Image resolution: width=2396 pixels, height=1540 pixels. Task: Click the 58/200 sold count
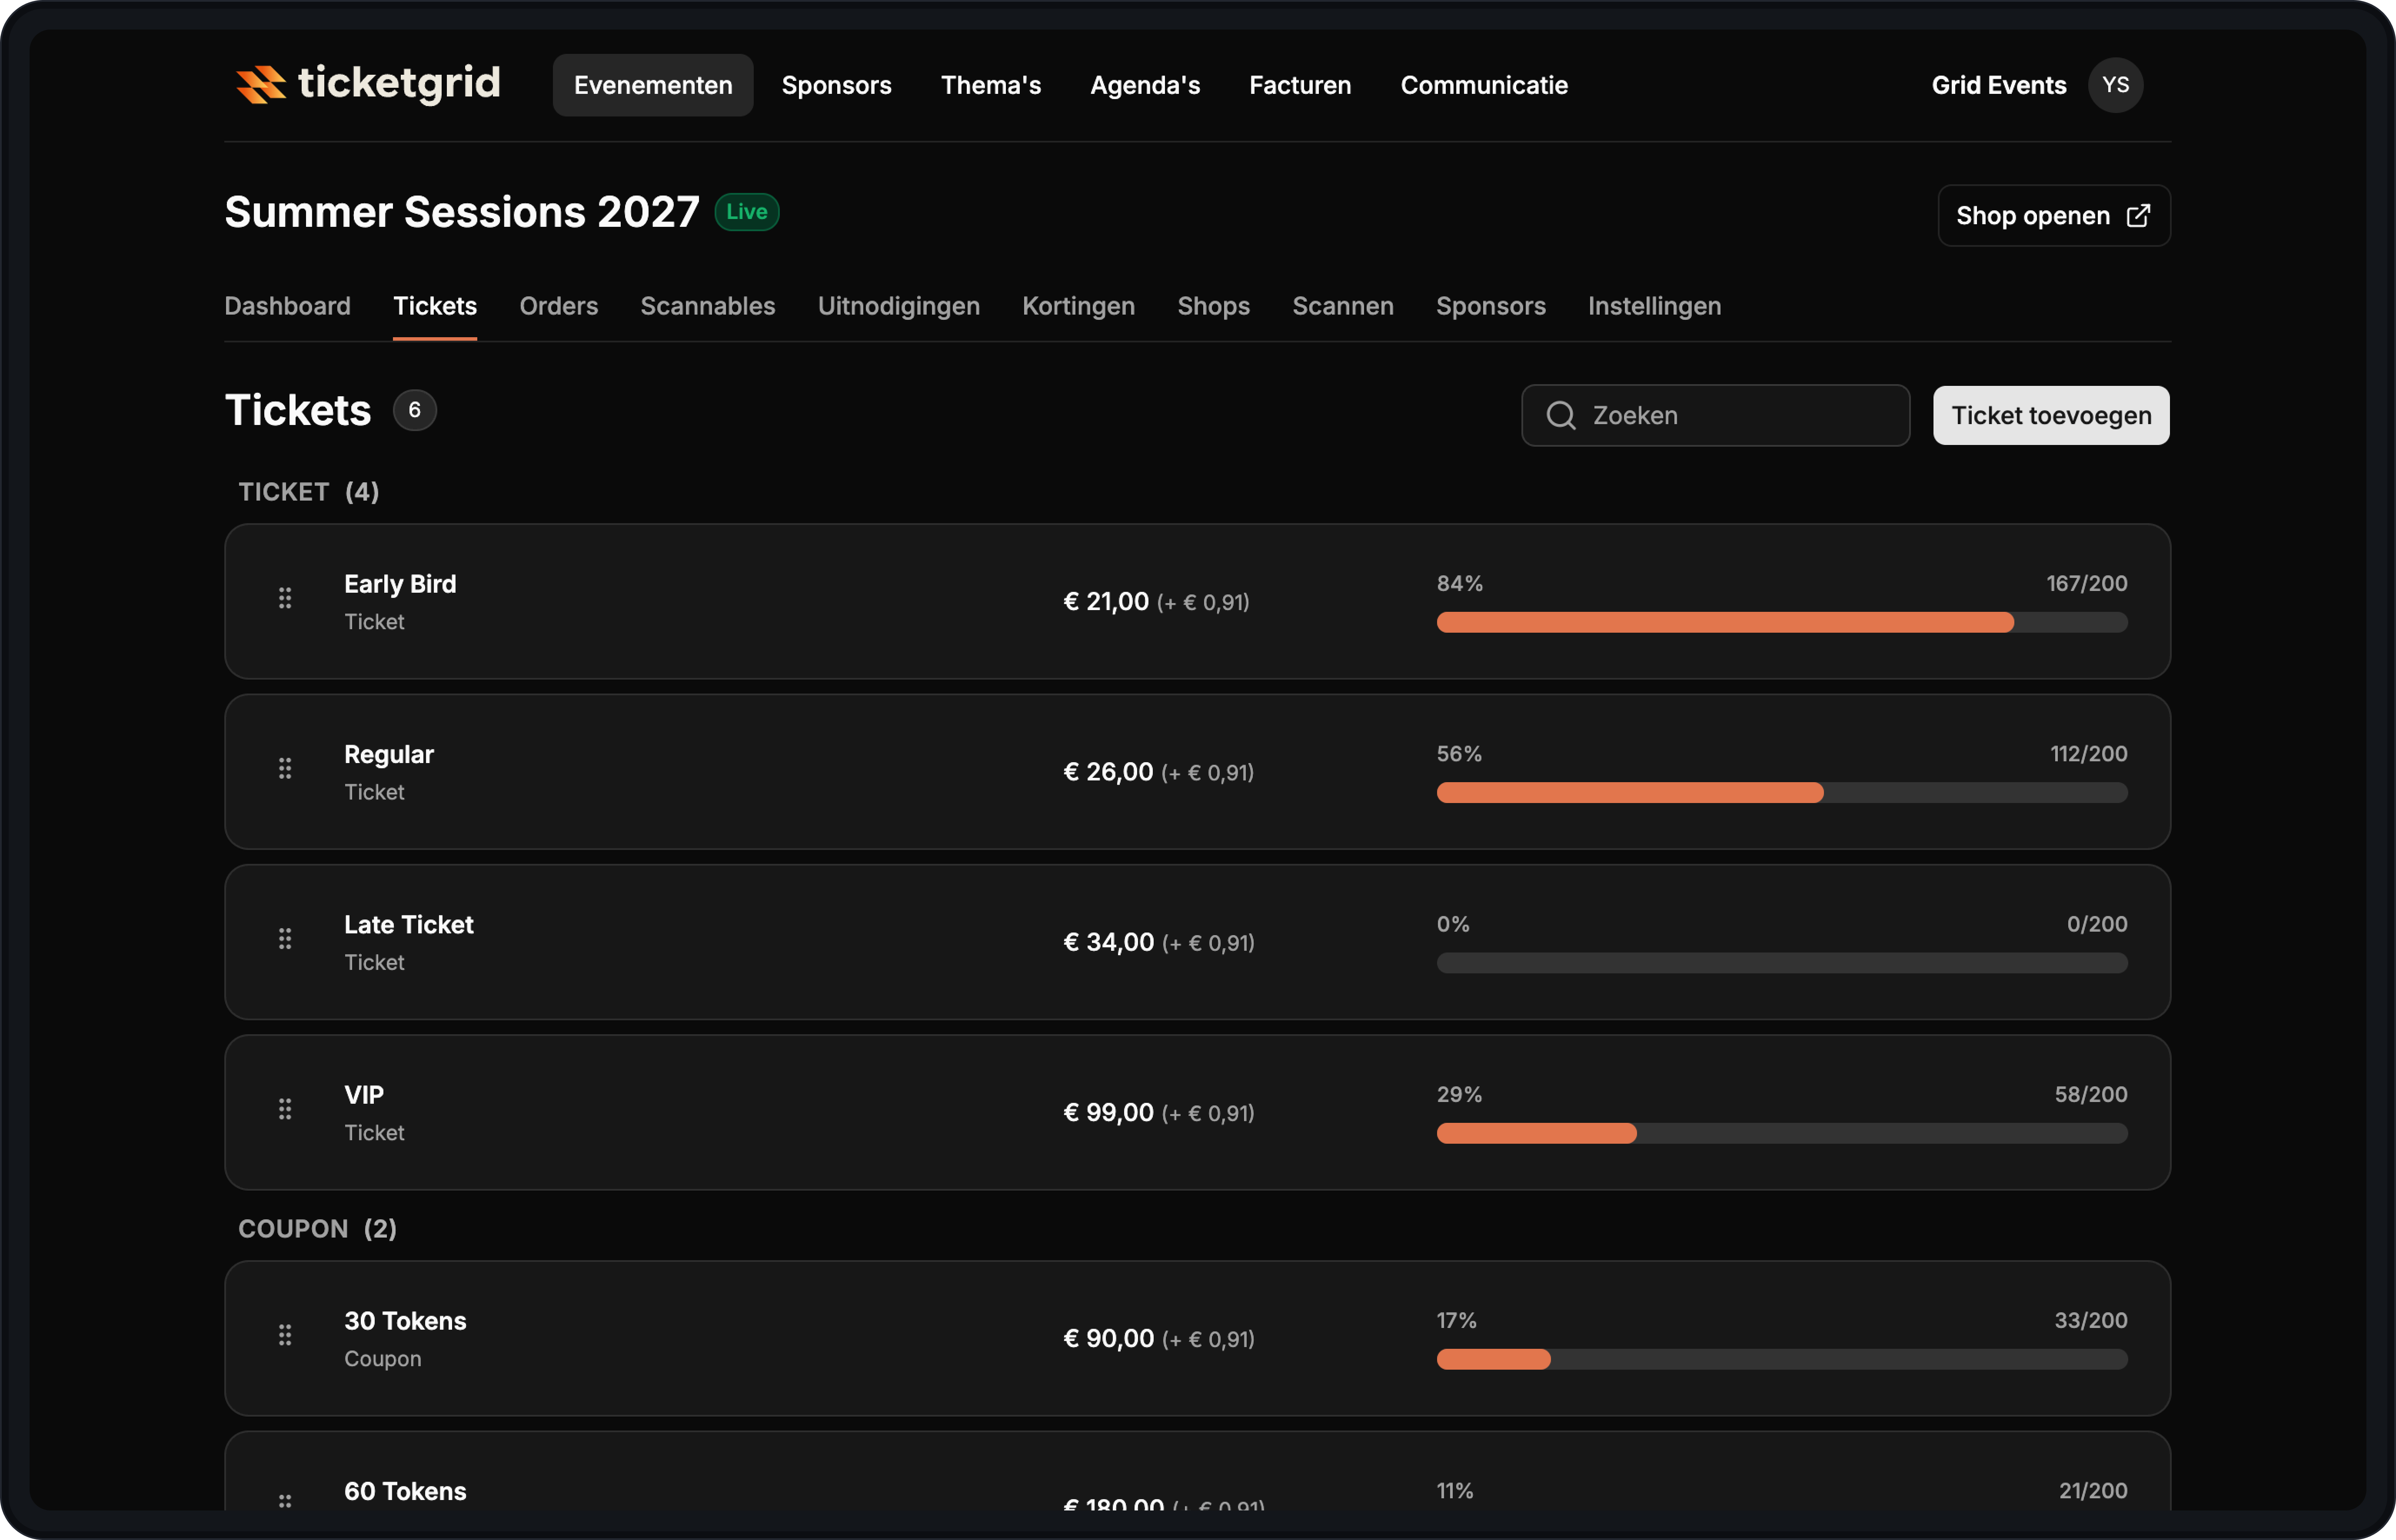2091,1094
